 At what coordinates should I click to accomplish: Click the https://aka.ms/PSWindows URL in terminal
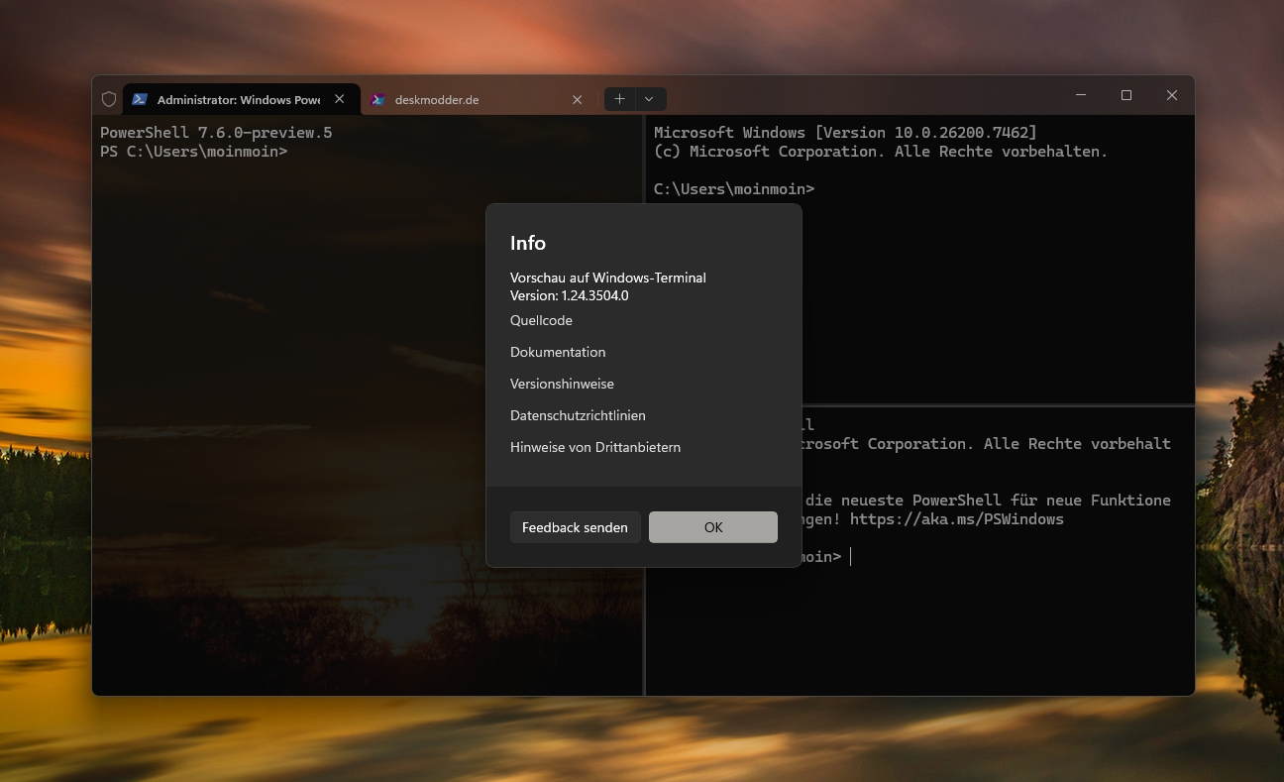pyautogui.click(x=956, y=519)
